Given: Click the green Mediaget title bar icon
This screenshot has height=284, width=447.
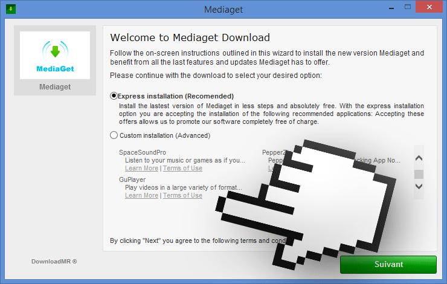Looking at the screenshot, I should (11, 9).
